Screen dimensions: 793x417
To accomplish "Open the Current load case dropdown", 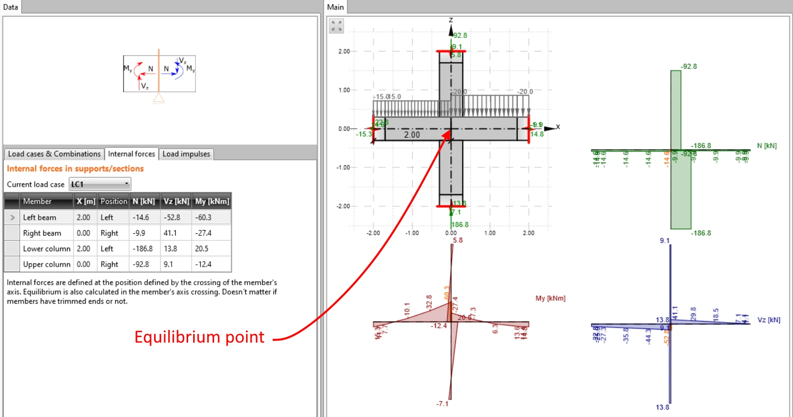I will click(100, 184).
